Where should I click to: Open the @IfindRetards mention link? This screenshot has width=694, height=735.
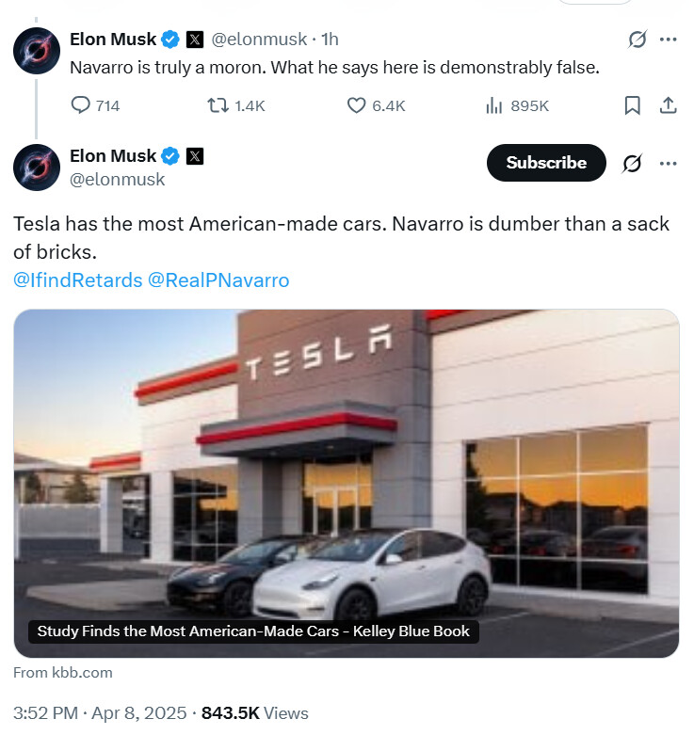tap(78, 280)
